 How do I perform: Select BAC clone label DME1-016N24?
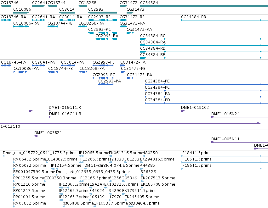[x=225, y=114]
